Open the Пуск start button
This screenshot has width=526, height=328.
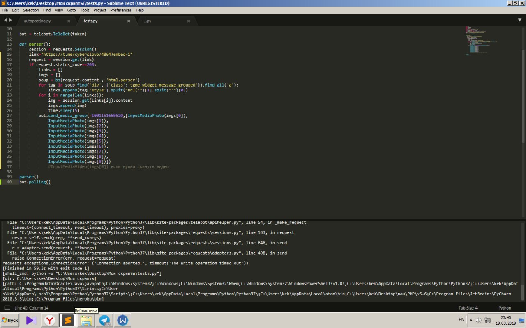10,320
